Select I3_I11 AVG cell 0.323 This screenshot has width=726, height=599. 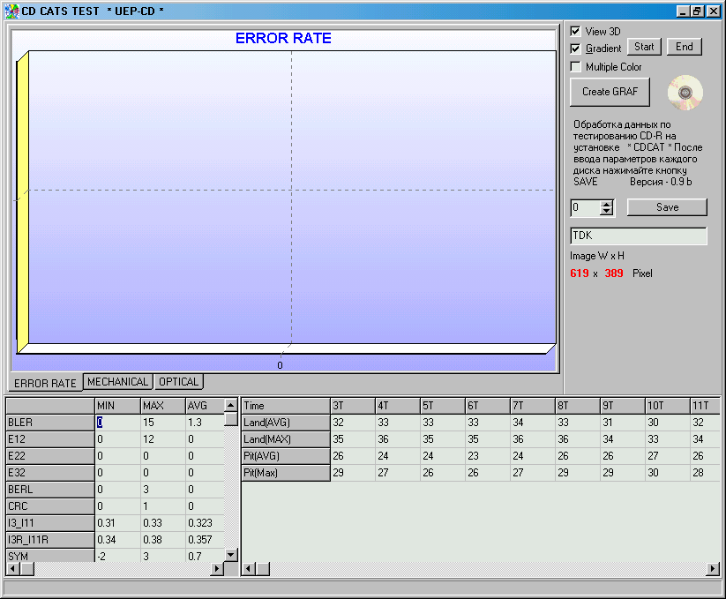206,523
